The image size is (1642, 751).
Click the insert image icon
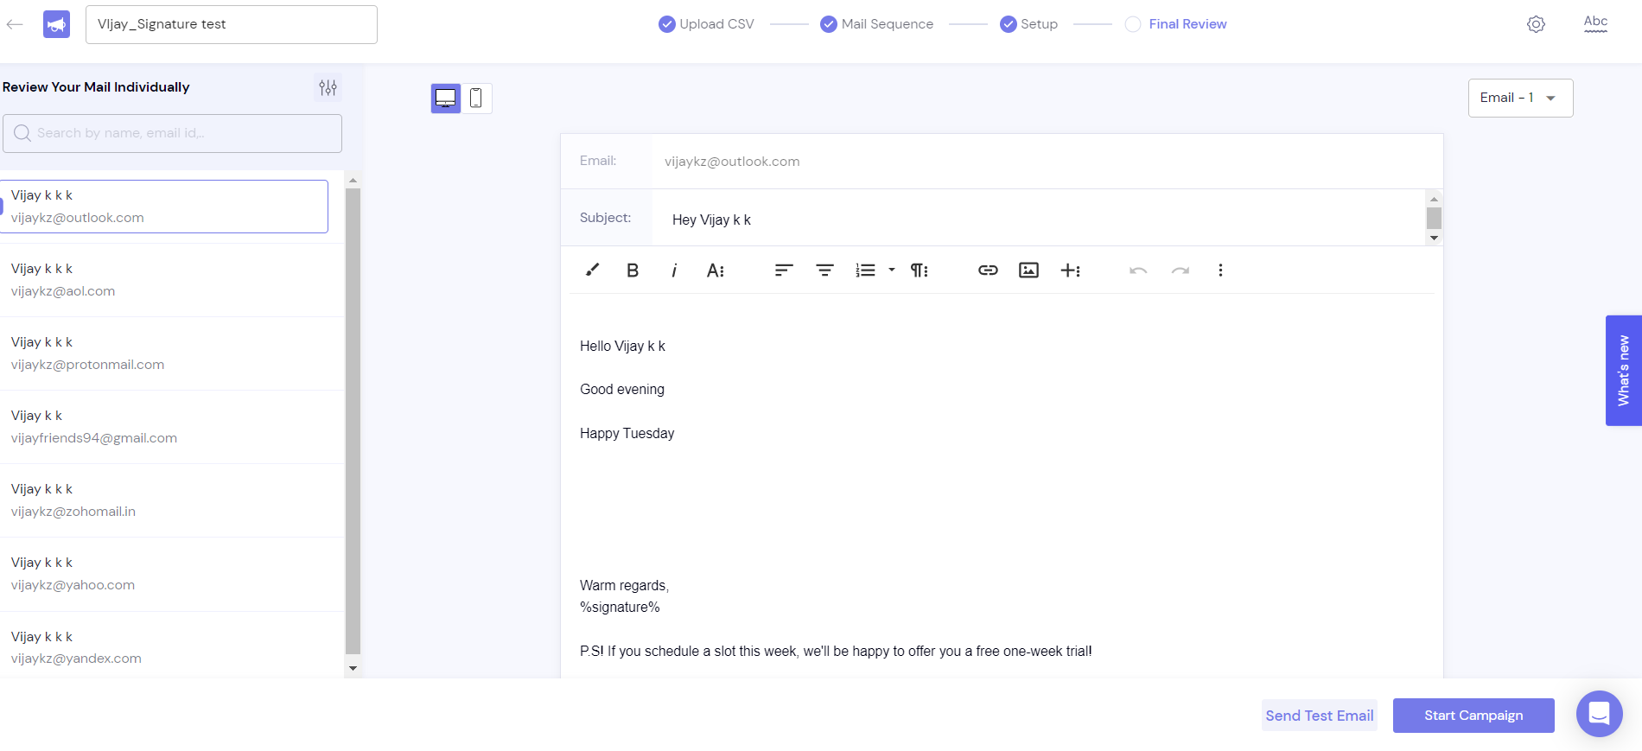pyautogui.click(x=1028, y=270)
